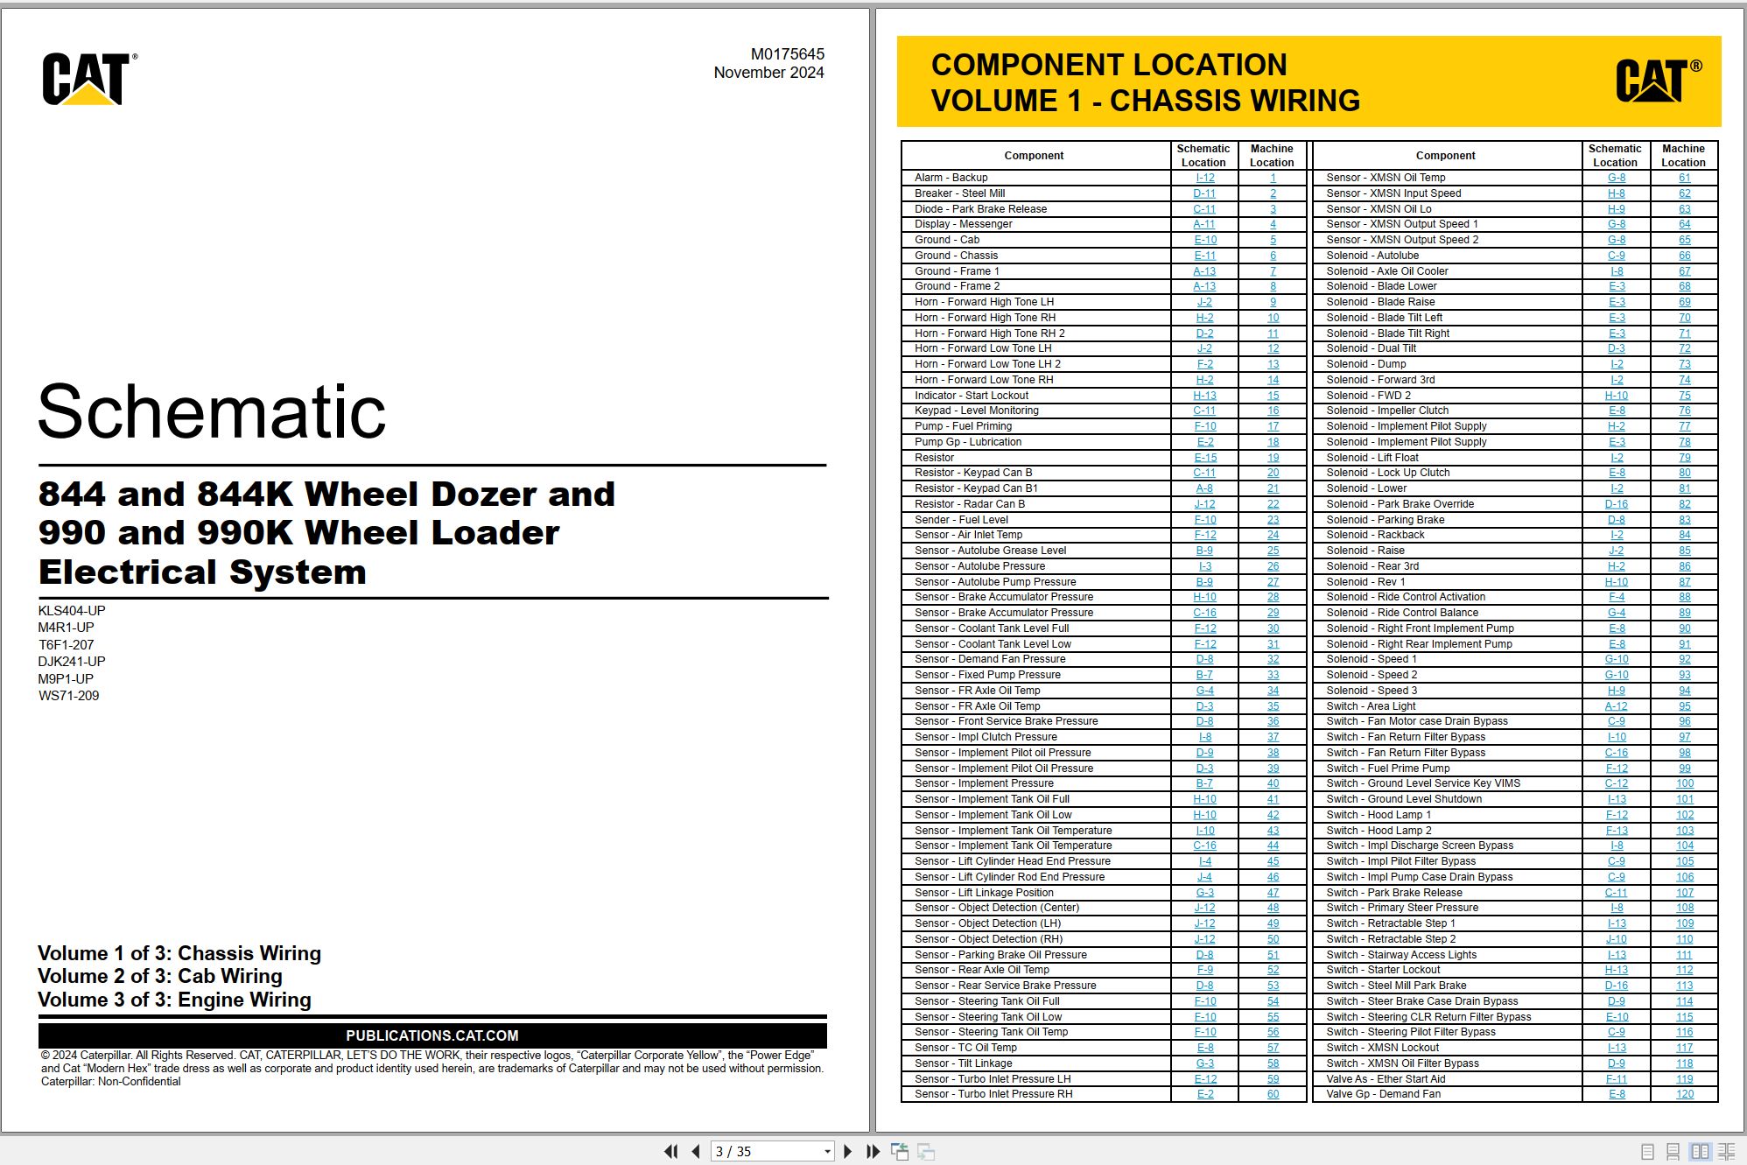
Task: Click the CAT logo on the cover page
Action: coord(88,79)
